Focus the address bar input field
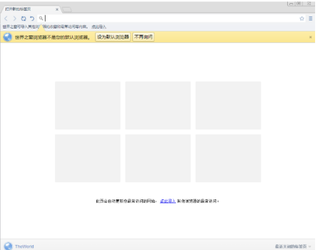Screen dimensions: 317x250 tap(171, 18)
